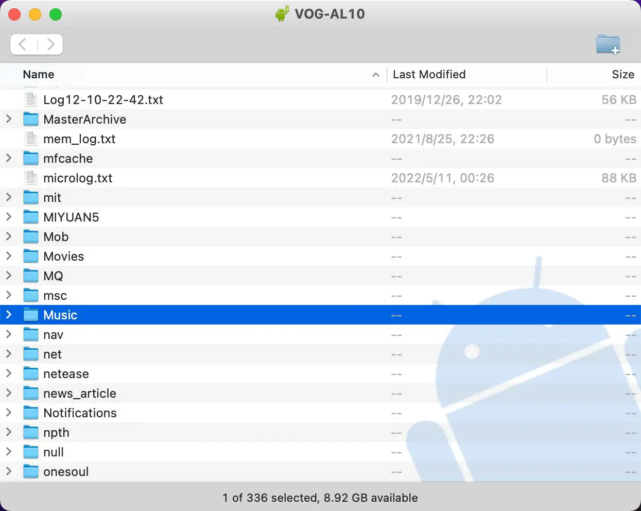641x511 pixels.
Task: Click the news_article folder icon
Action: click(x=31, y=393)
